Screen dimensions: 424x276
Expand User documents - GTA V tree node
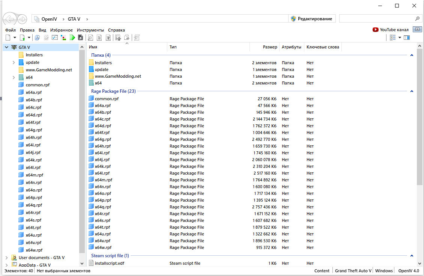[7, 258]
